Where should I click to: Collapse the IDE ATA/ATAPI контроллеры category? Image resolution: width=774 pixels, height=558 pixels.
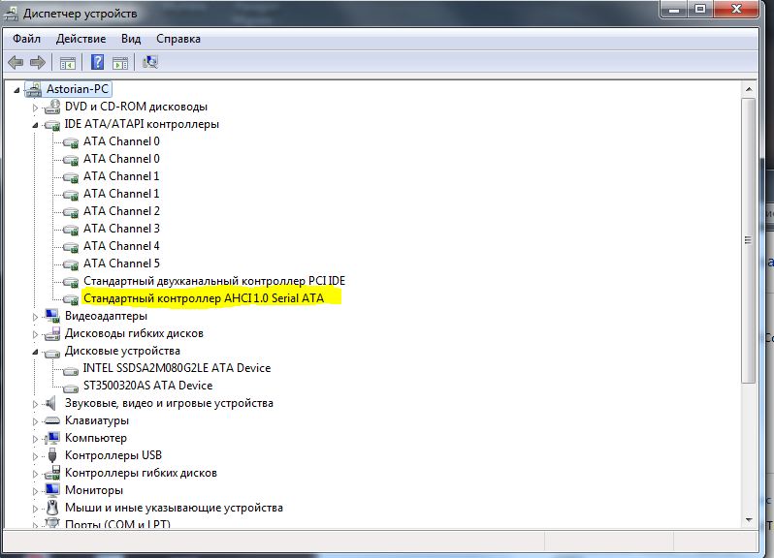[35, 125]
